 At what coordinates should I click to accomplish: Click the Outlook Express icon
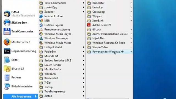click(x=41, y=25)
